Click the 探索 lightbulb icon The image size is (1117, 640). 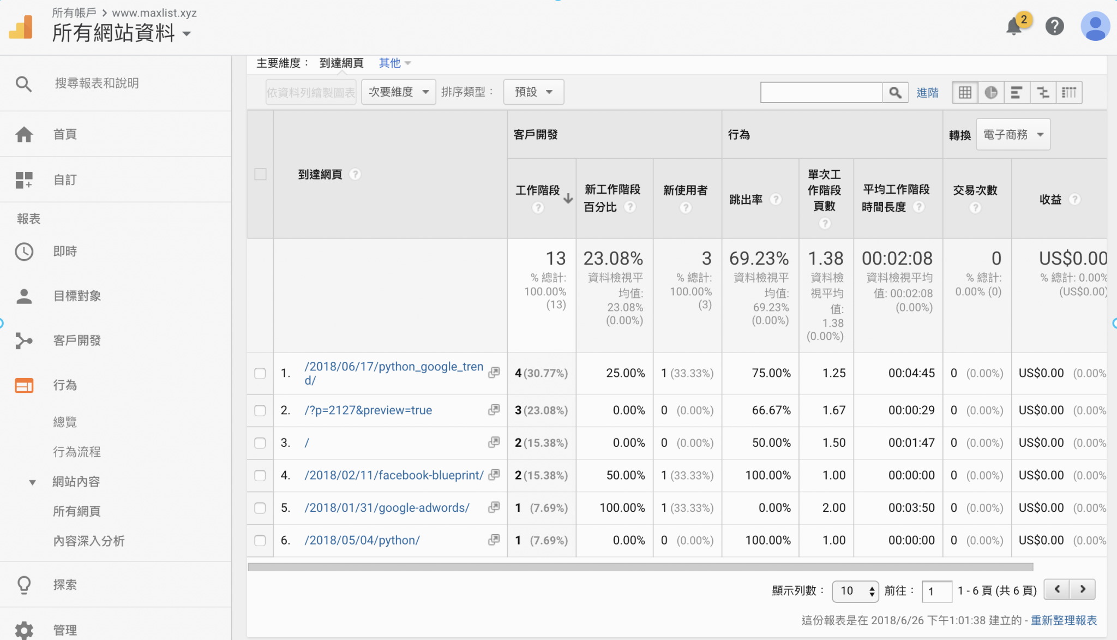[24, 585]
